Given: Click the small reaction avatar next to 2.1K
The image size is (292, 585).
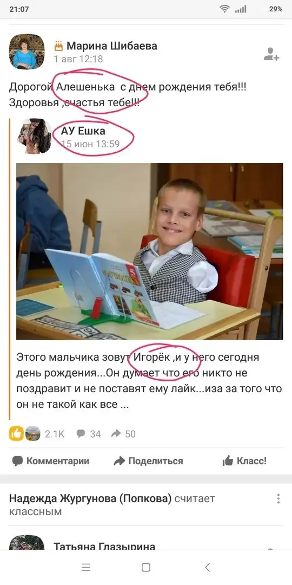Looking at the screenshot, I should click(33, 433).
